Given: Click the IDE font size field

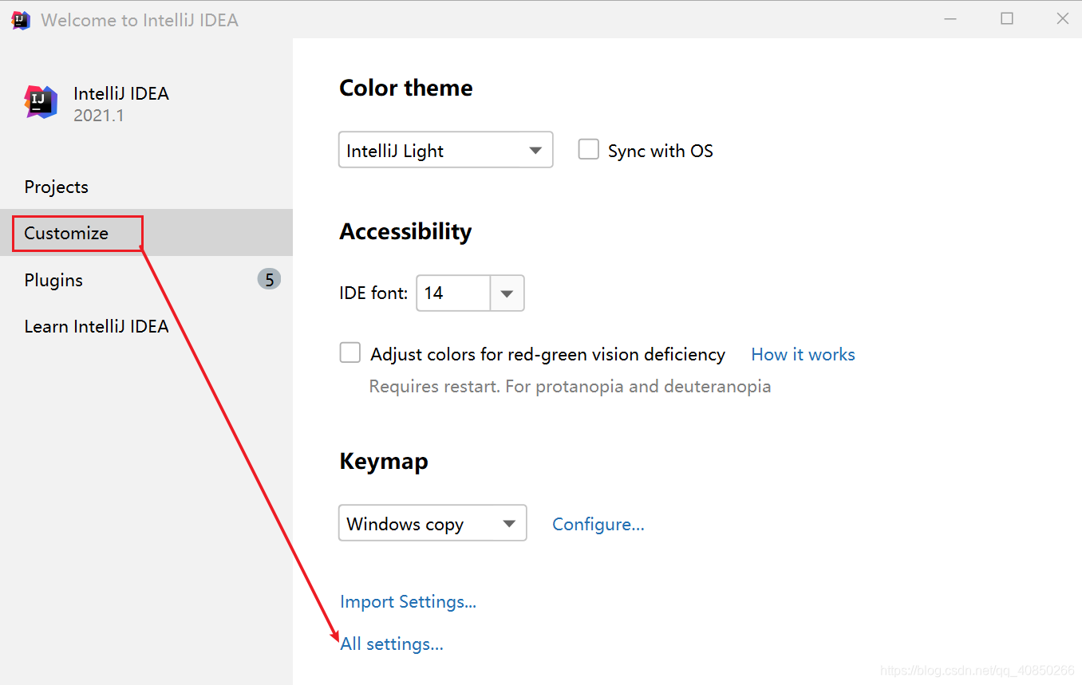Looking at the screenshot, I should 452,293.
